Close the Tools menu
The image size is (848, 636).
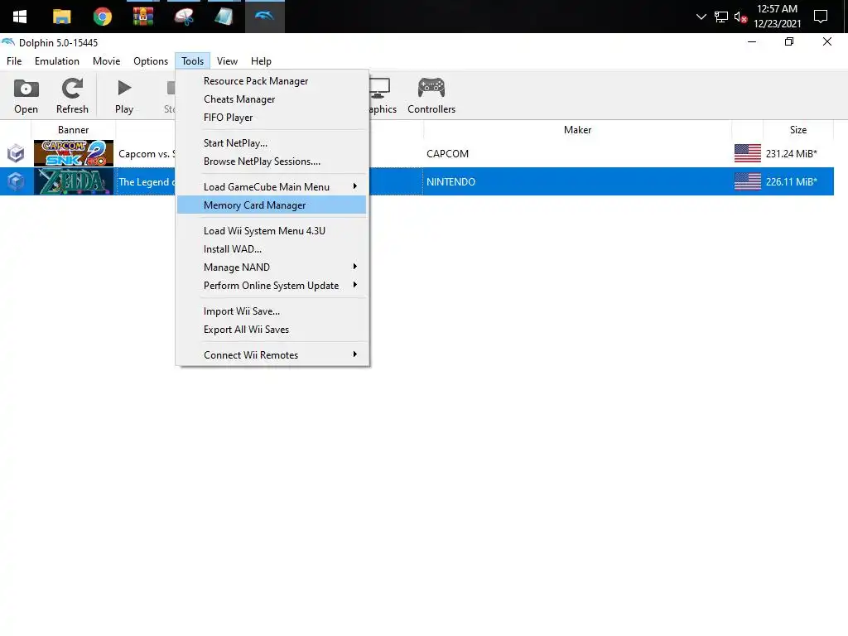click(x=192, y=61)
